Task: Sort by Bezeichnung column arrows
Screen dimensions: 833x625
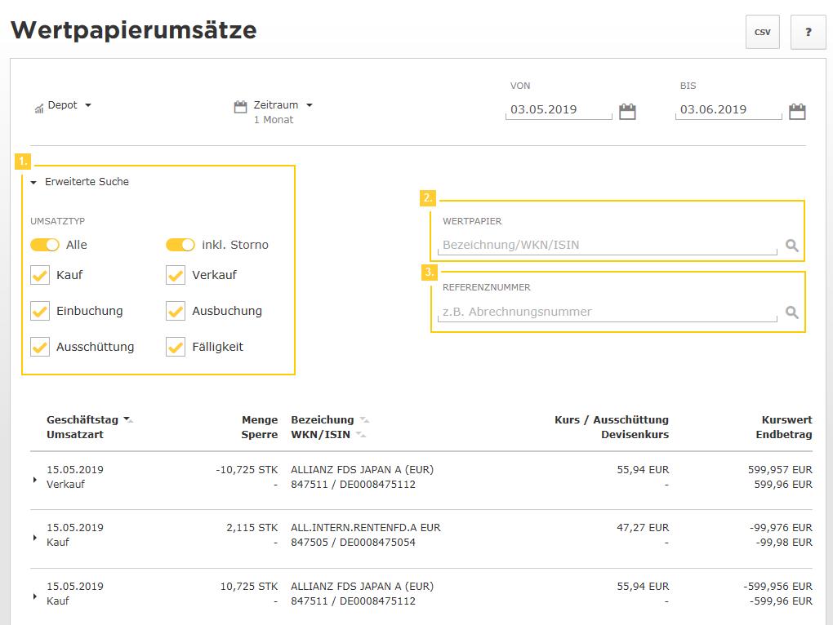Action: click(x=364, y=420)
